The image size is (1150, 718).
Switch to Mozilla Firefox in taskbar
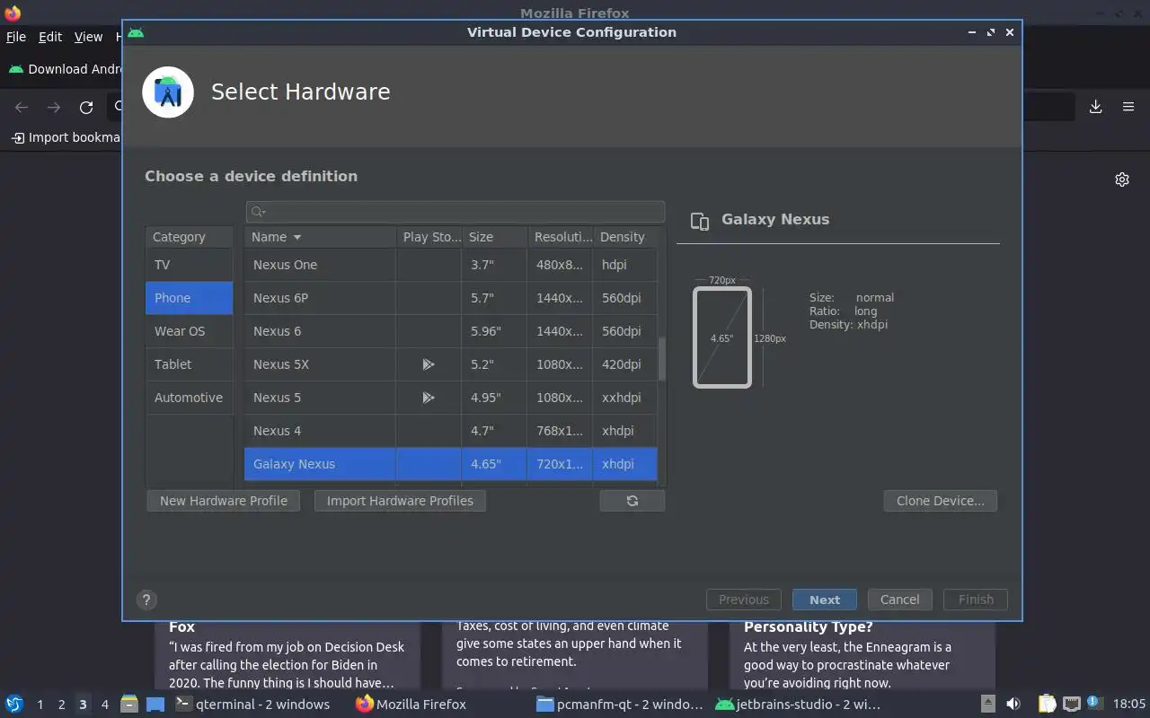pos(411,705)
